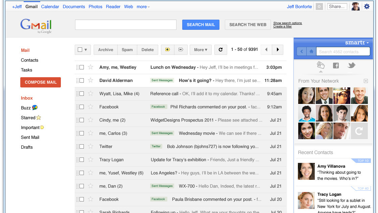Click the refresh mail icon

pos(220,50)
